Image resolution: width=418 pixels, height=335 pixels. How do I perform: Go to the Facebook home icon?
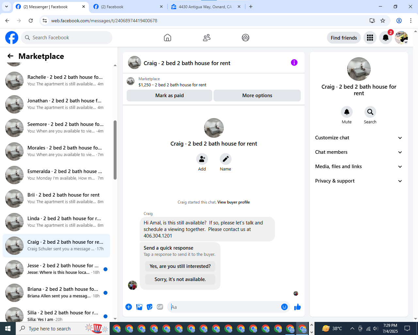168,38
